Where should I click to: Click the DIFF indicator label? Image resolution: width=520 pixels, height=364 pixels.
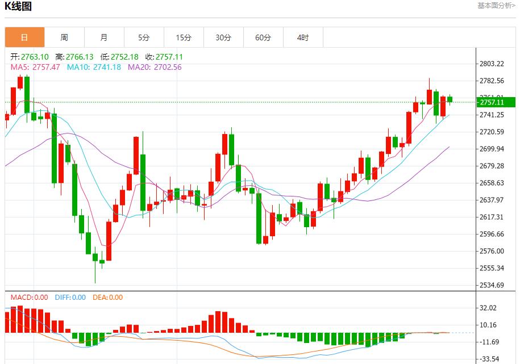pyautogui.click(x=70, y=297)
